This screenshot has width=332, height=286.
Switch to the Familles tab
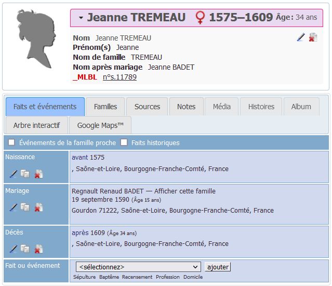point(105,107)
